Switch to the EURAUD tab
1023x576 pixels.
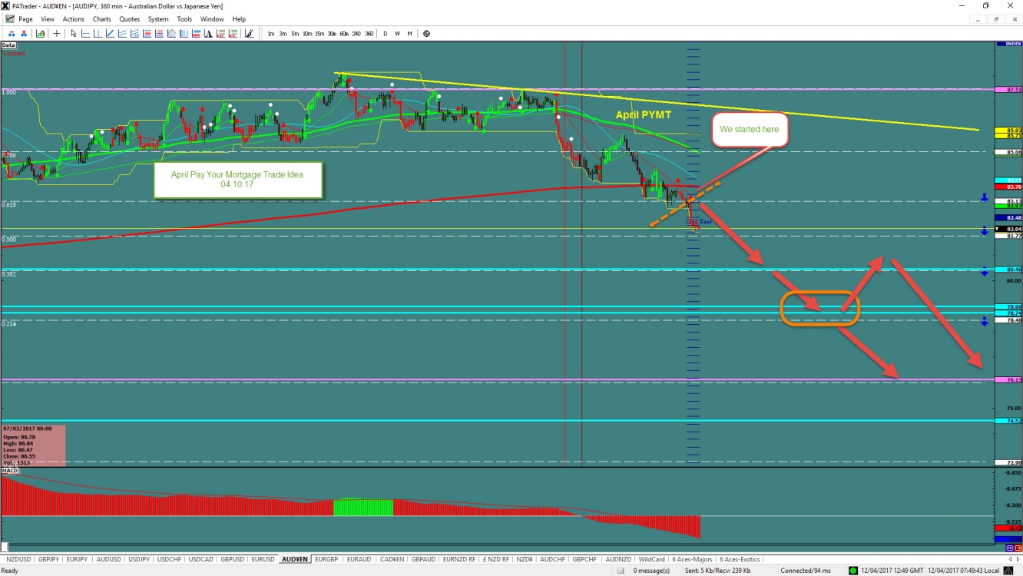[x=359, y=559]
